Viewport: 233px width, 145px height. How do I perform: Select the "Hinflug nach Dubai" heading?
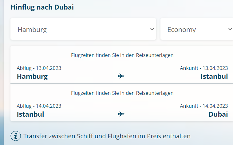click(42, 7)
